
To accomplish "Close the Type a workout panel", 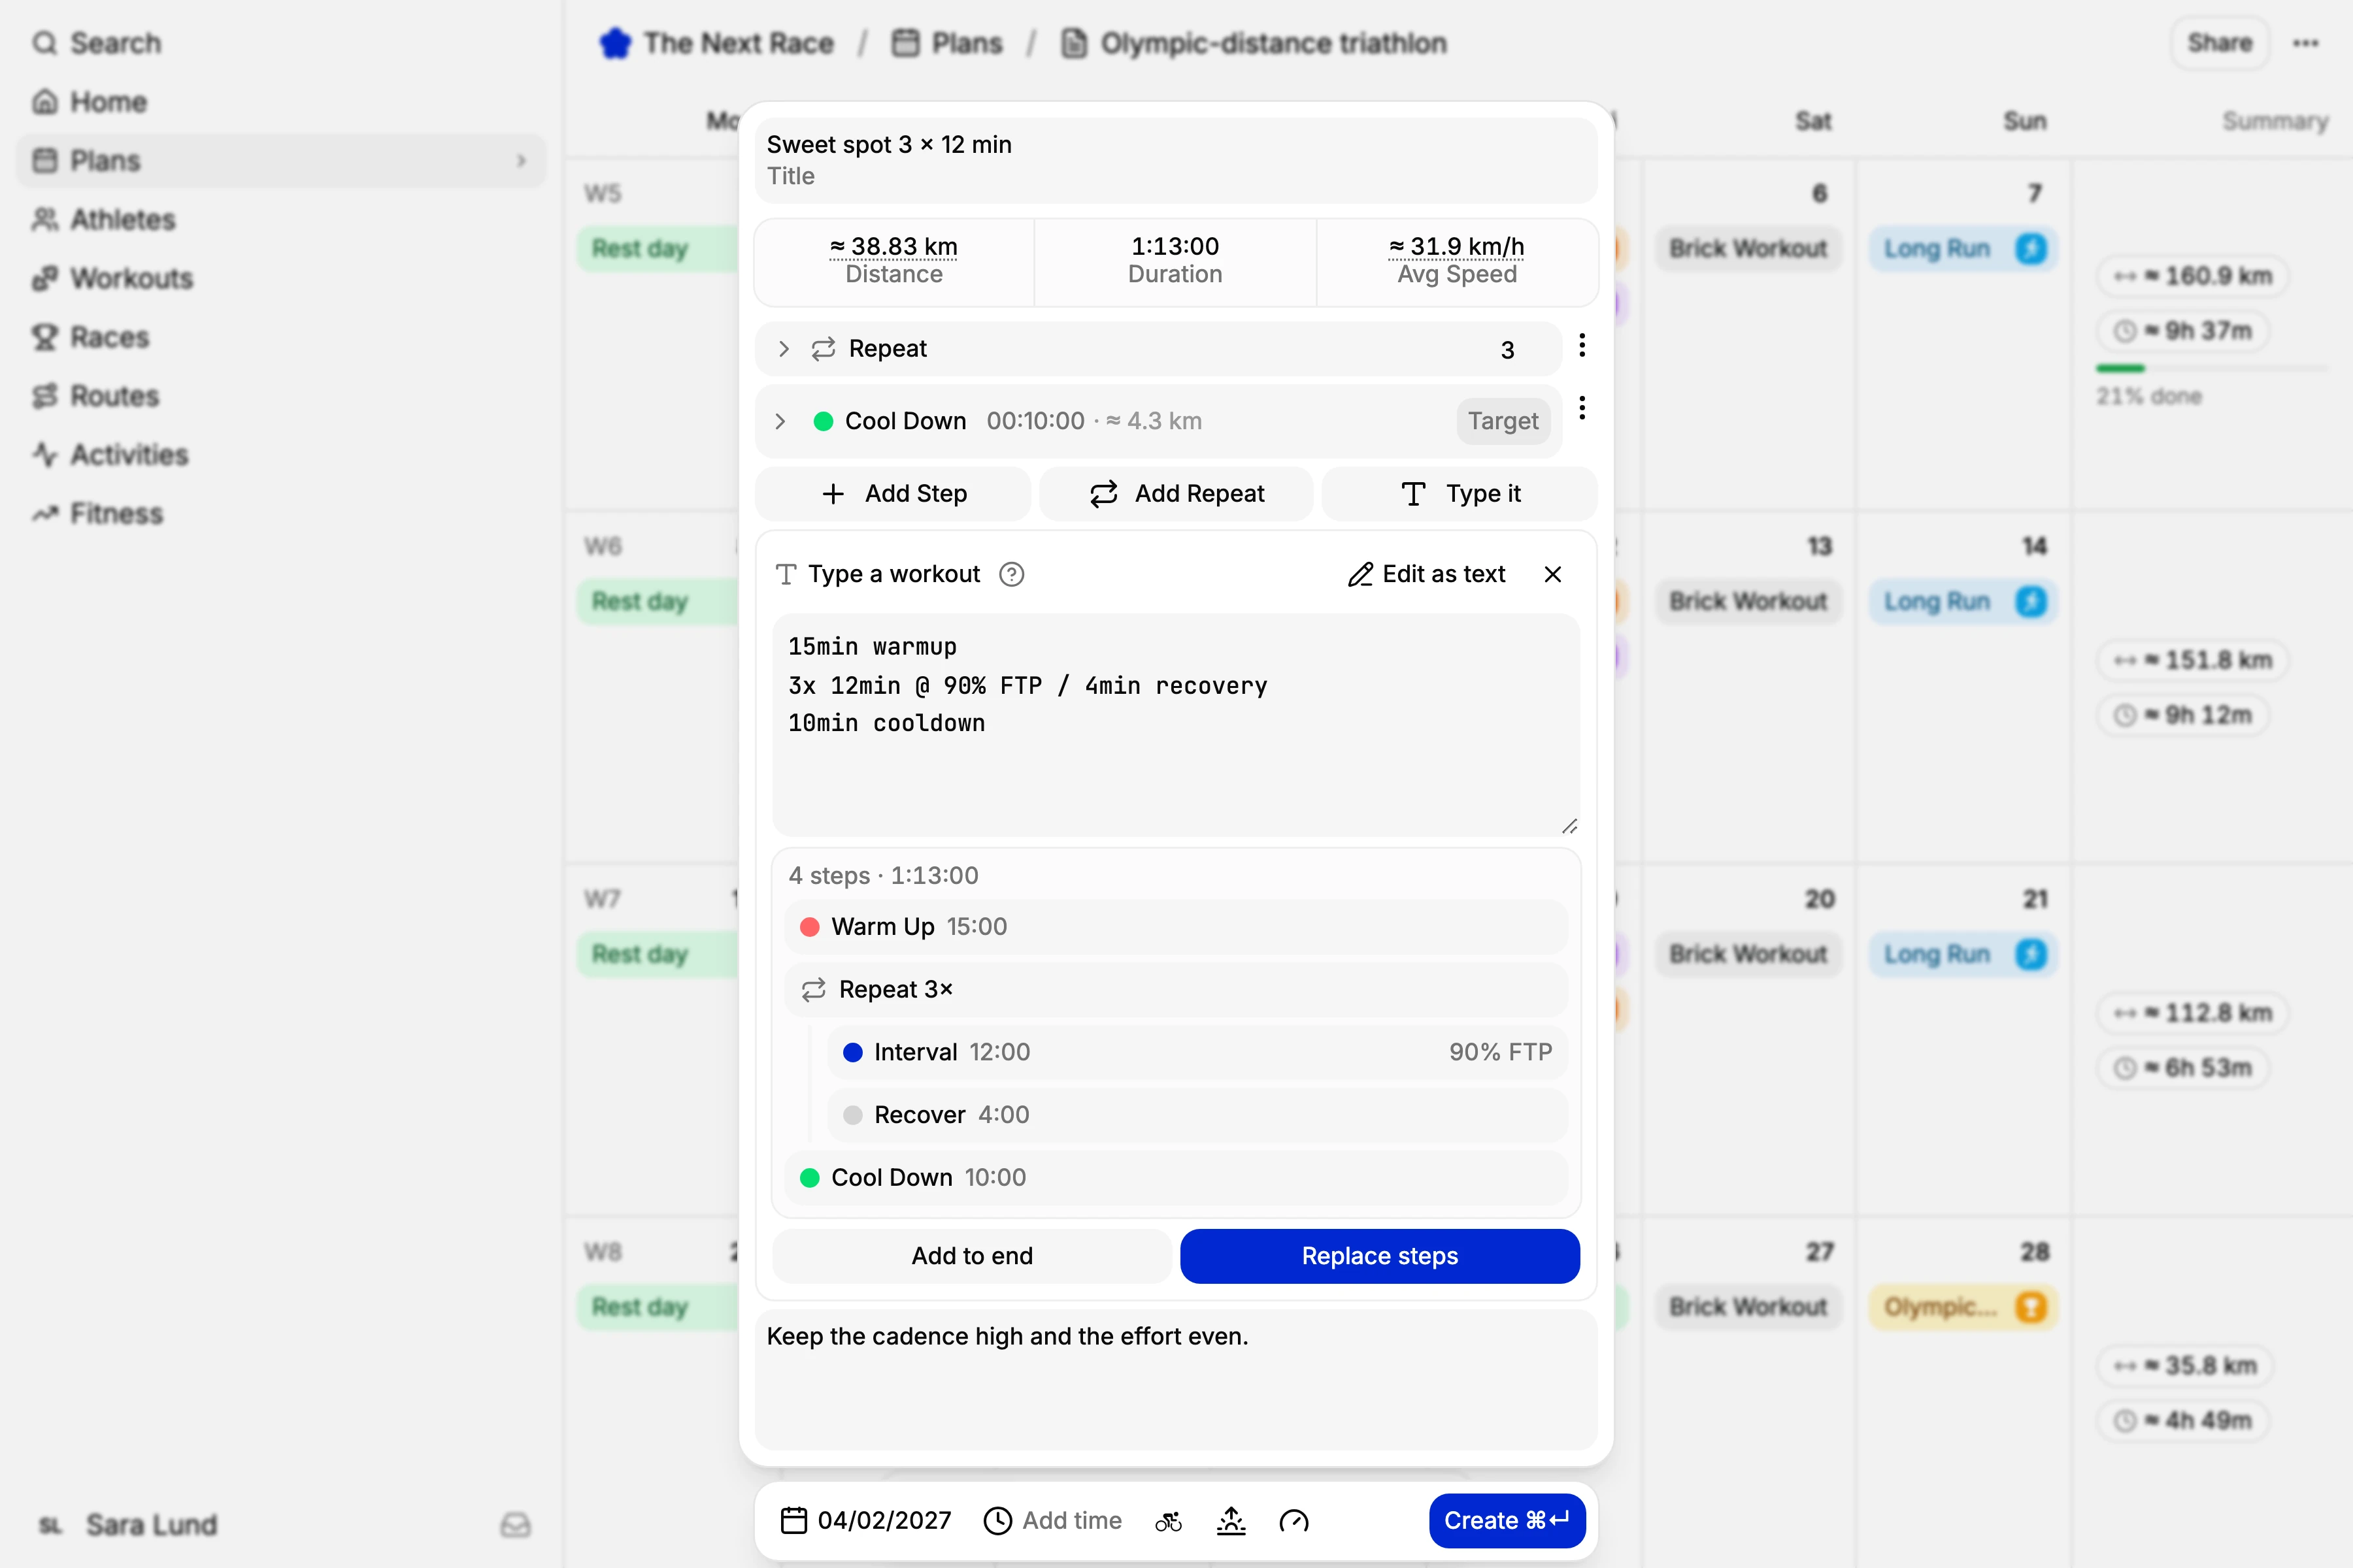I will pos(1553,574).
